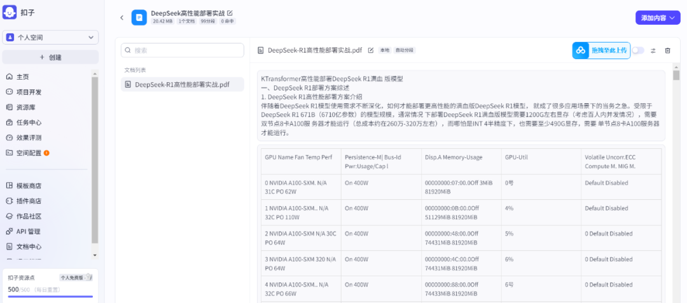Click the API 管理 icon

9,231
